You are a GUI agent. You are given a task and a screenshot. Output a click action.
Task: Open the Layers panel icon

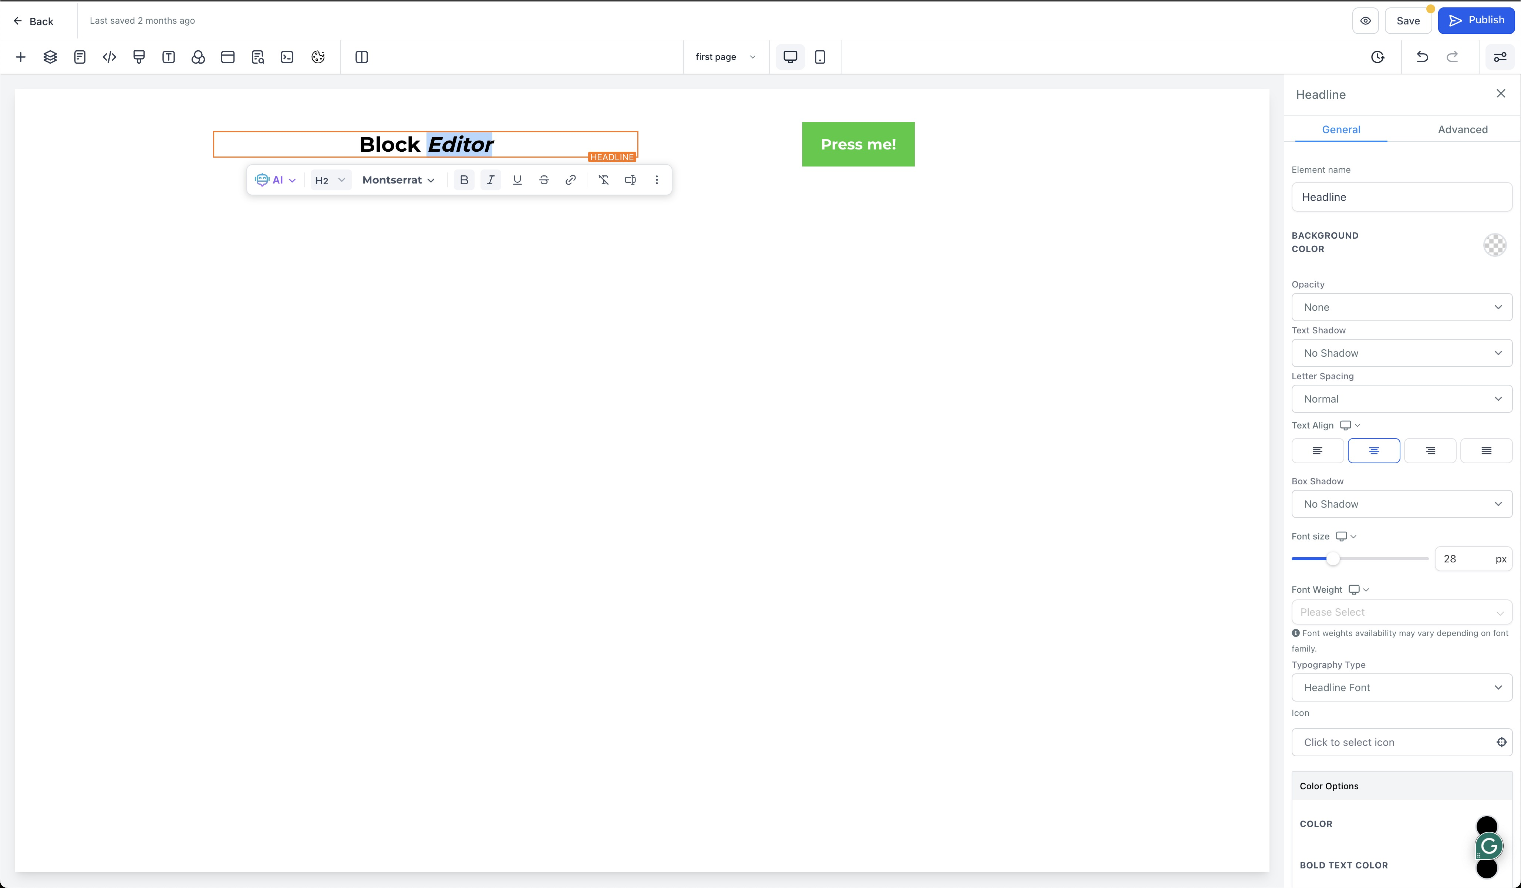click(x=50, y=57)
